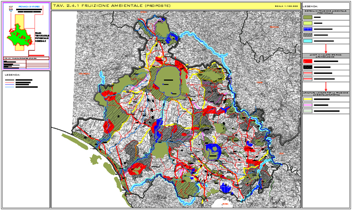This screenshot has height=210, width=352.
Task: Click the left panel Legenda heading
Action: coord(12,74)
